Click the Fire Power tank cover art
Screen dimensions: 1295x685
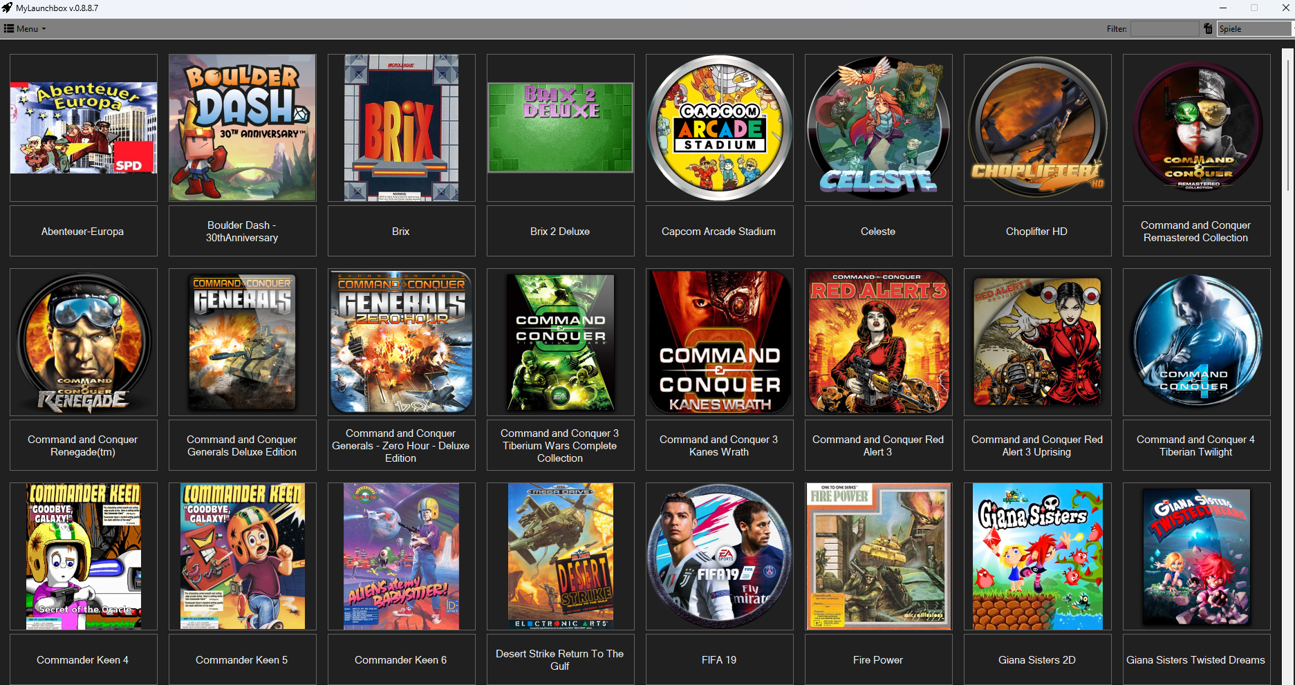coord(879,556)
